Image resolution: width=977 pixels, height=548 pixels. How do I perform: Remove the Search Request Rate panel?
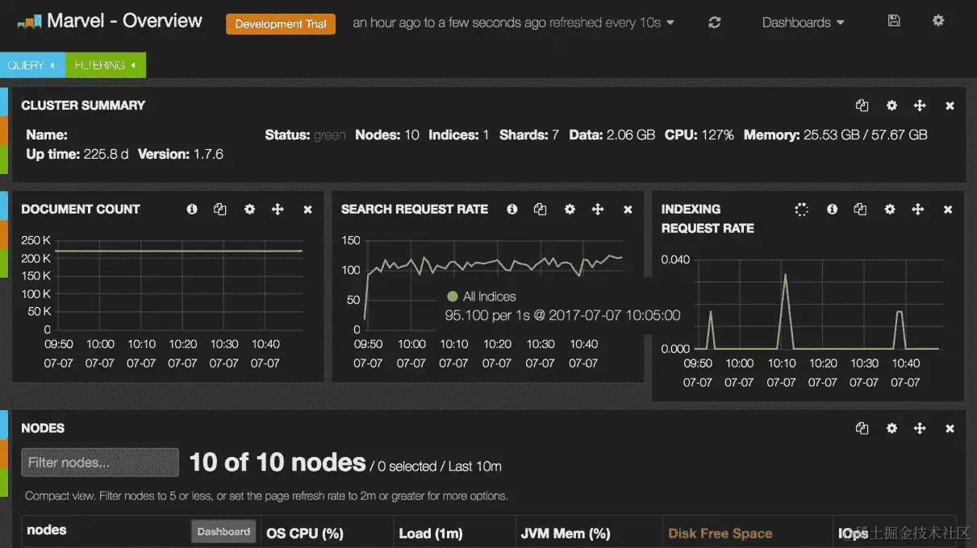(628, 210)
